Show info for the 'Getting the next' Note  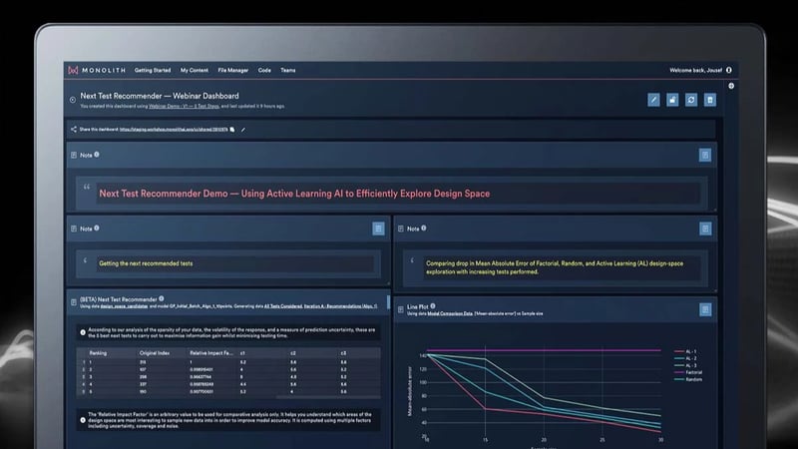click(96, 228)
